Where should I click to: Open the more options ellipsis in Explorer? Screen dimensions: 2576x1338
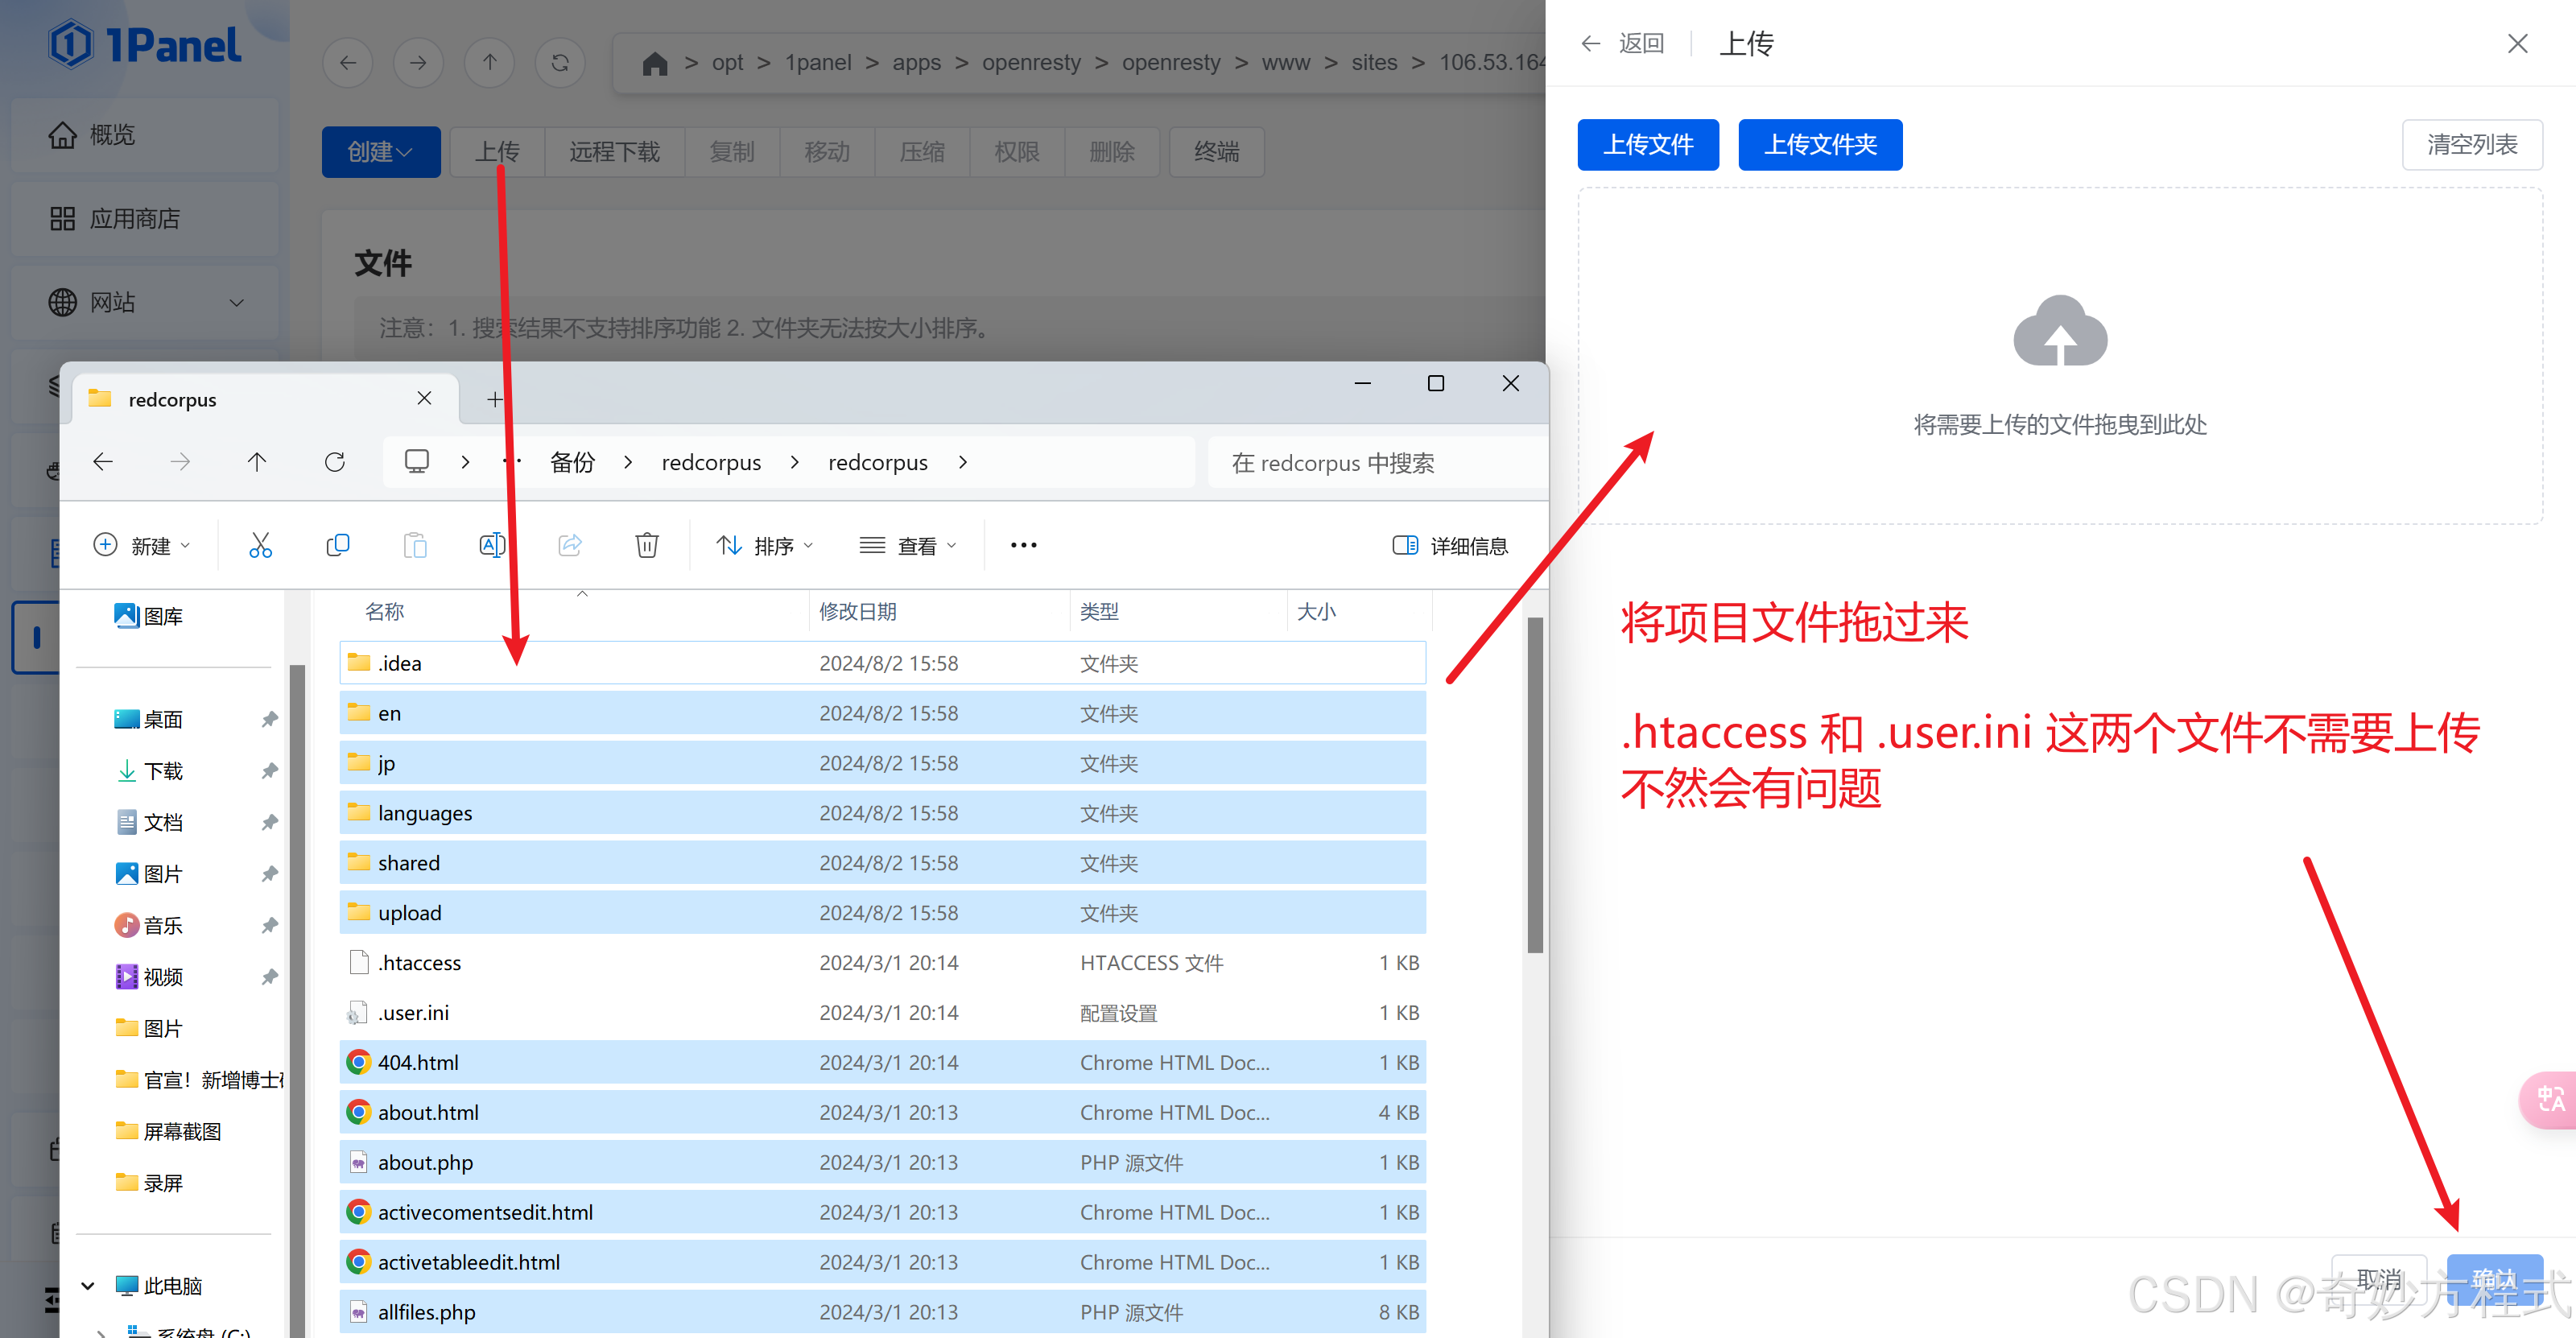coord(1023,545)
